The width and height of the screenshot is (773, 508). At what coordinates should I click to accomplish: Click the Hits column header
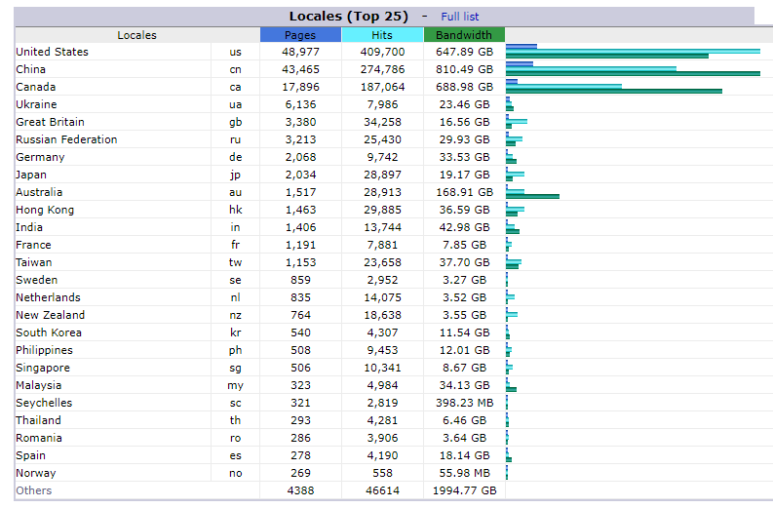[382, 35]
